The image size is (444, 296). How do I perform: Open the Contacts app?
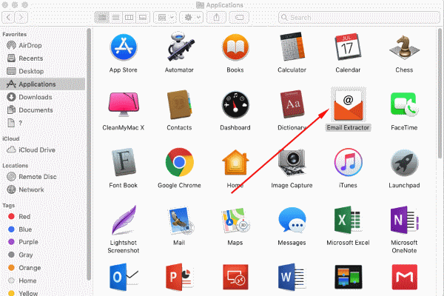[179, 104]
